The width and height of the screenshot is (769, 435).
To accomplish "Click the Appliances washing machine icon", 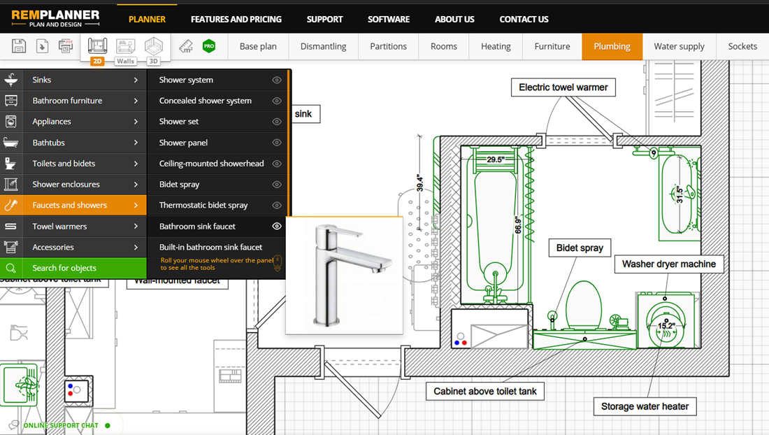I will coord(10,122).
